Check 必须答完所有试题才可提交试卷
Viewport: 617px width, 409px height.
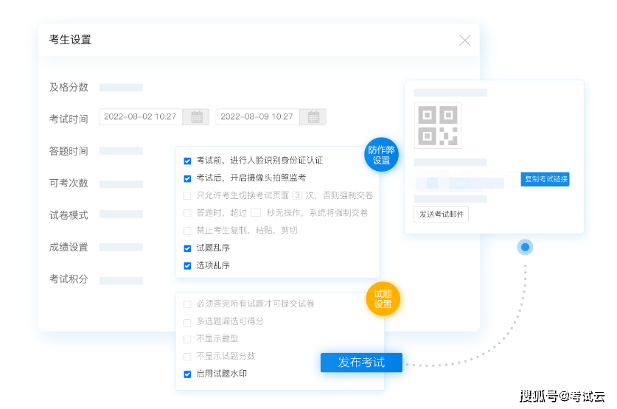coord(187,304)
